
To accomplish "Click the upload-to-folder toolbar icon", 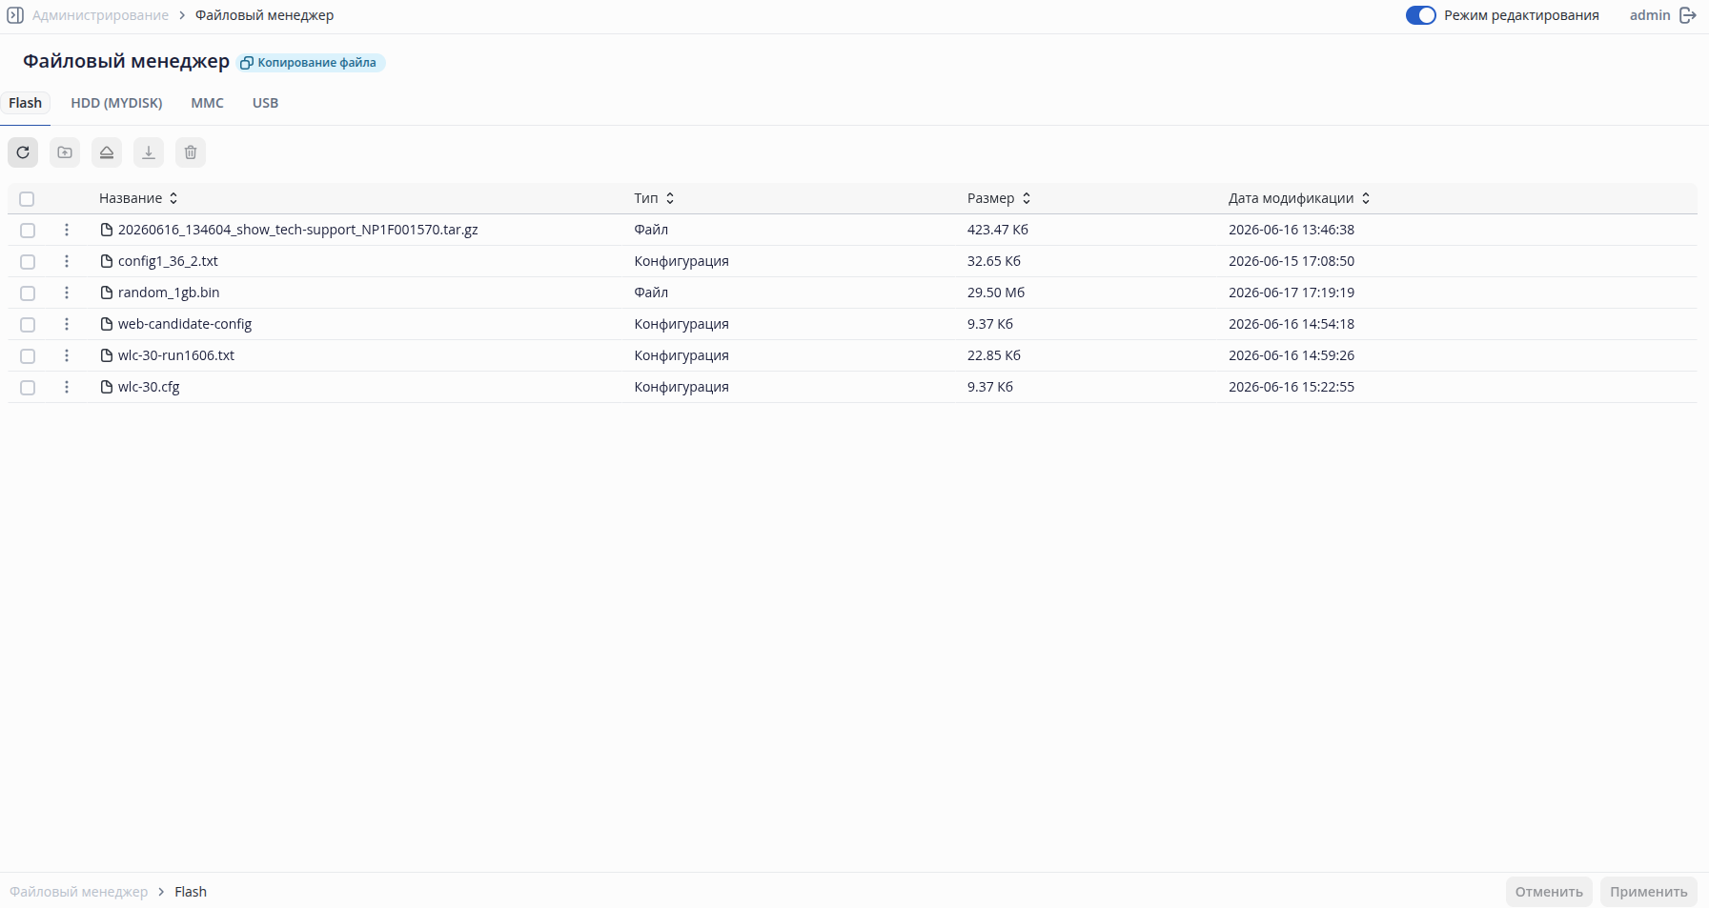I will click(x=65, y=152).
